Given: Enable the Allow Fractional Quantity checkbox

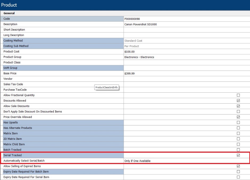Looking at the screenshot, I should coord(238,95).
